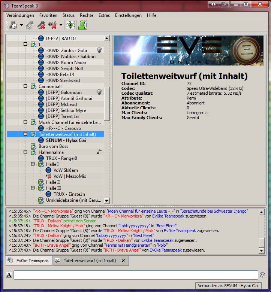
Task: Select user [DEPP] Sethlor Myre
Action: click(66, 110)
